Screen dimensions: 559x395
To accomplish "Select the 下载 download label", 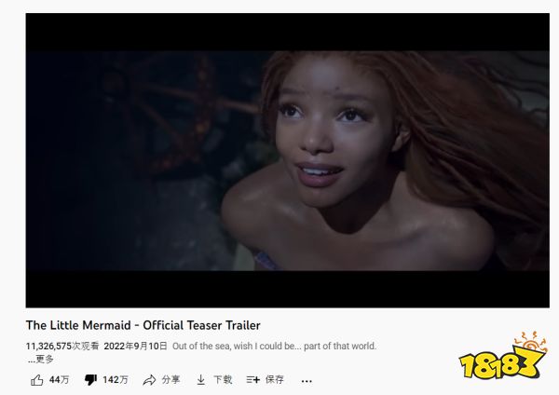I will 223,380.
